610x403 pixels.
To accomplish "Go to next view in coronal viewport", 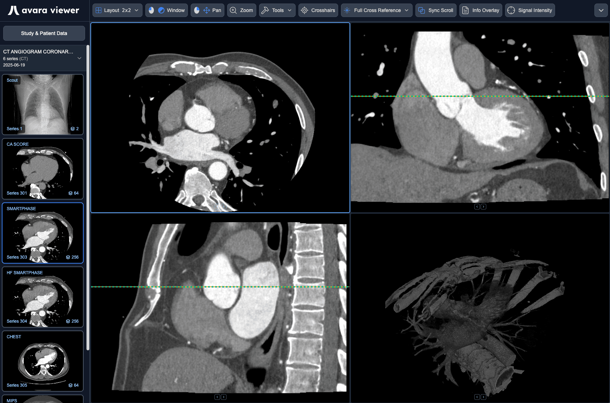I will click(483, 207).
